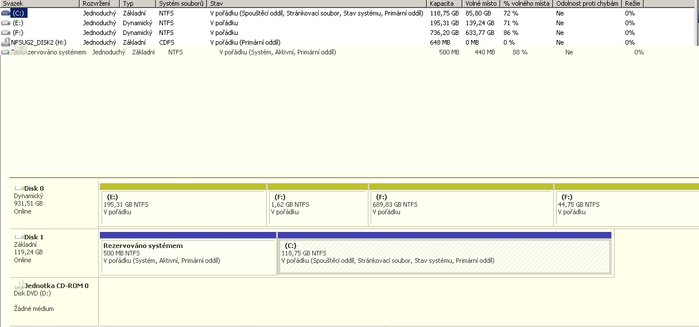Screen dimensions: 699x327
Task: Click the Disk 0 drive icon
Action: tap(18, 188)
